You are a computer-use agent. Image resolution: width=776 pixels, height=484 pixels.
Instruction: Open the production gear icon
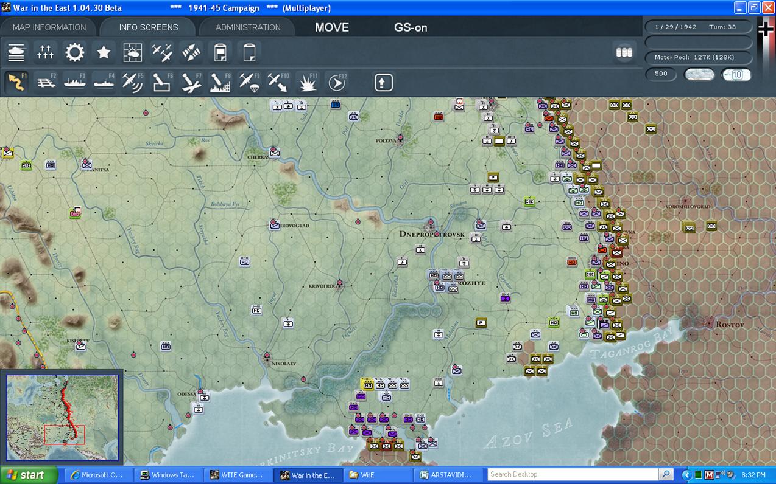pos(75,53)
